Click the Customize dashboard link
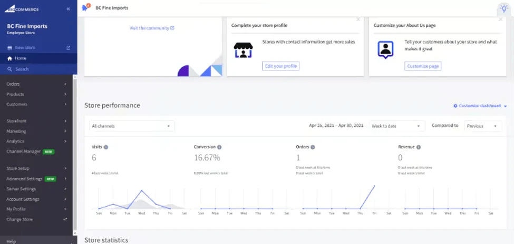Viewport: 515px width, 244px height. pos(480,106)
